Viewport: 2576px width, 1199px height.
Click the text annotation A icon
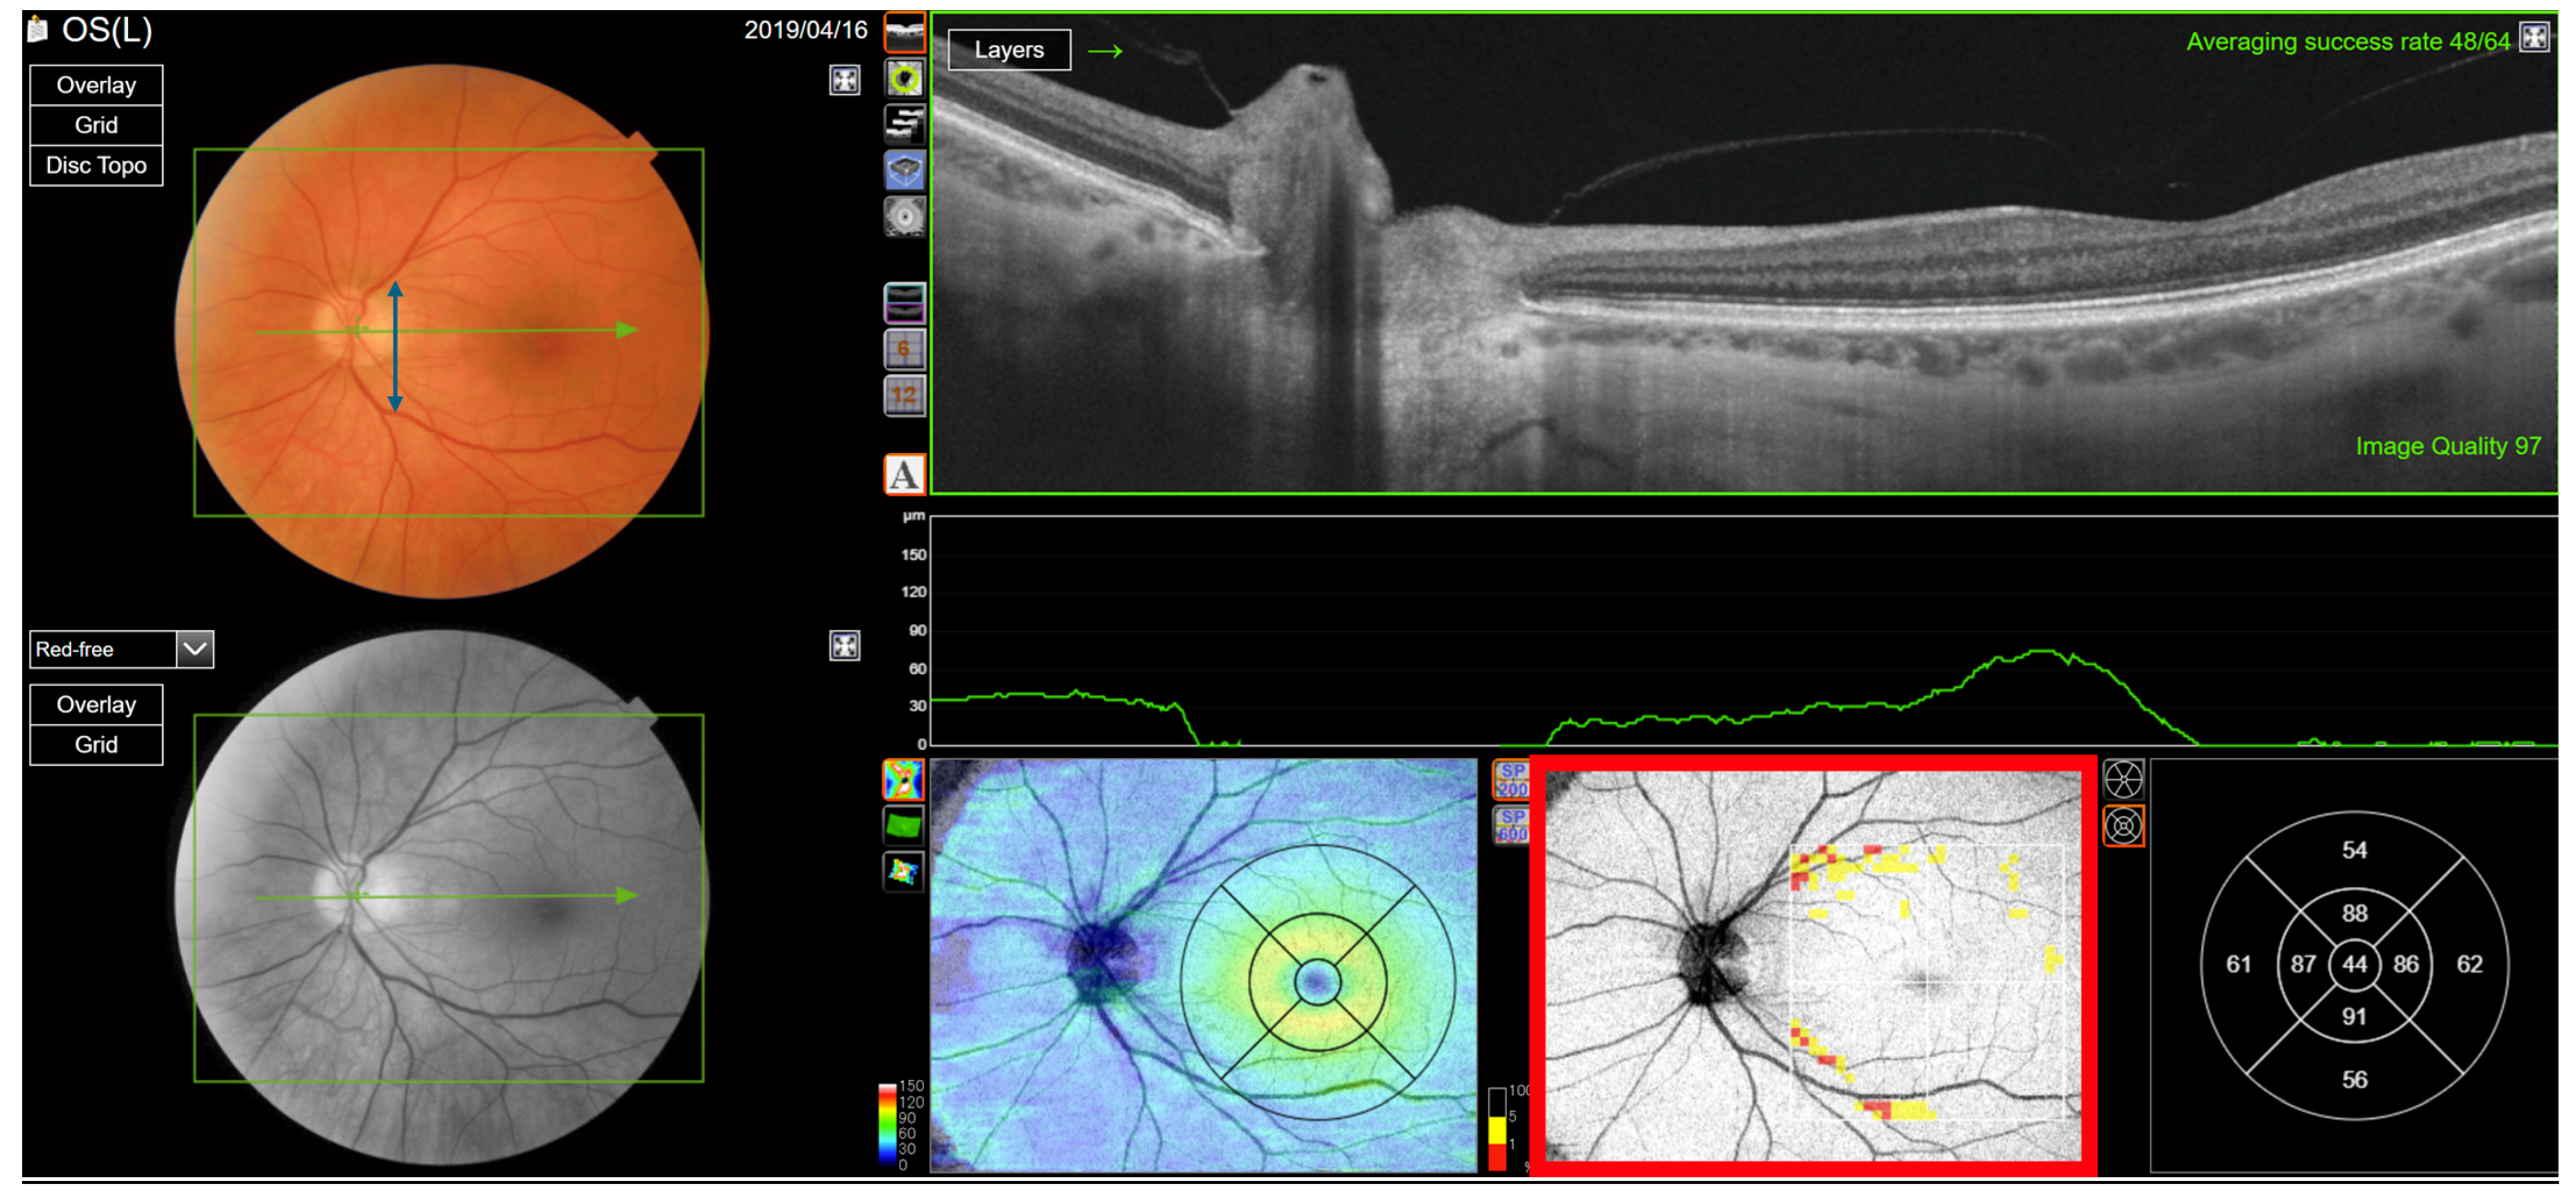(904, 475)
